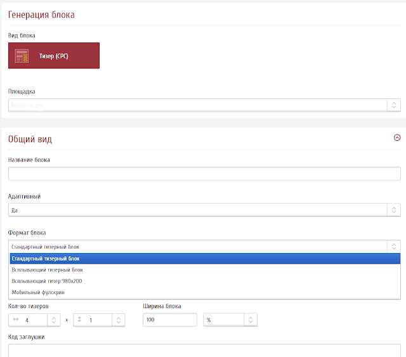This screenshot has width=406, height=357.
Task: Click the vertical teaser count stepper arrows
Action: [119, 320]
